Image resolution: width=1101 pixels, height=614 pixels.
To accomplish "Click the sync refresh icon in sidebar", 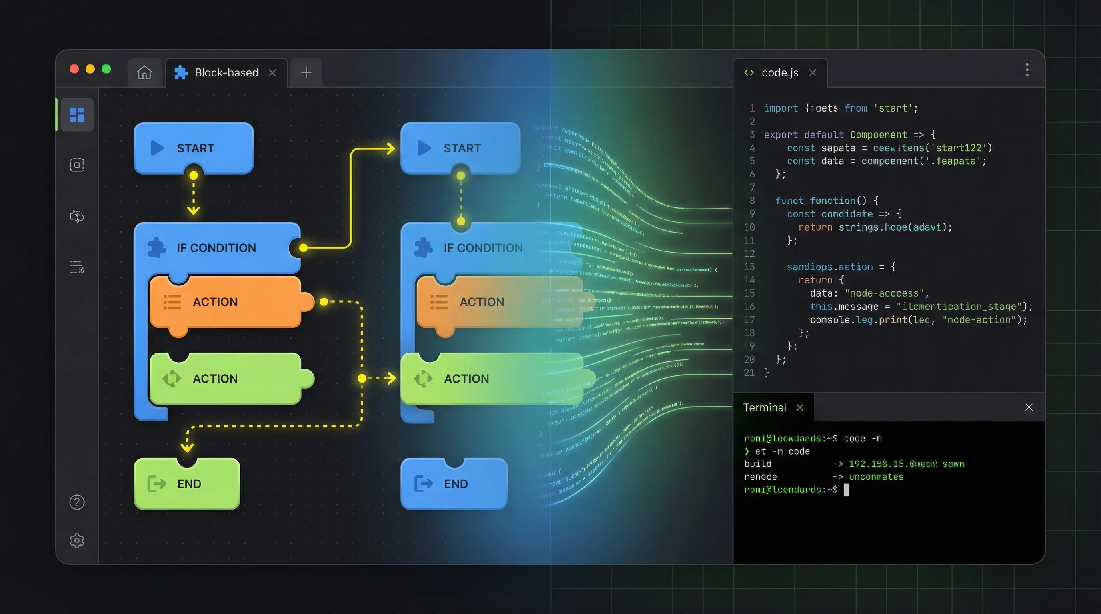I will click(77, 217).
